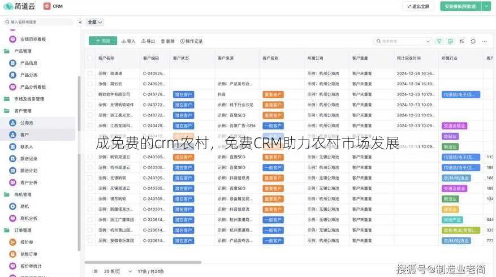Open 公海池 icon in sidebar
The image size is (496, 277).
[x=12, y=123]
